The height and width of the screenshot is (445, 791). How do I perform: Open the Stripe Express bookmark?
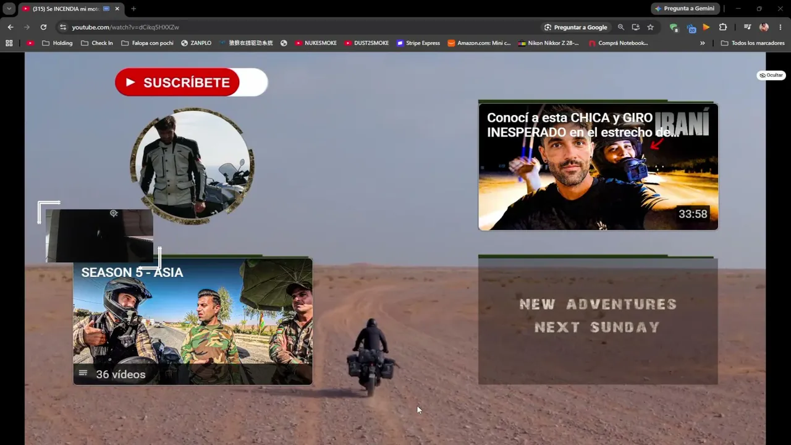tap(418, 43)
